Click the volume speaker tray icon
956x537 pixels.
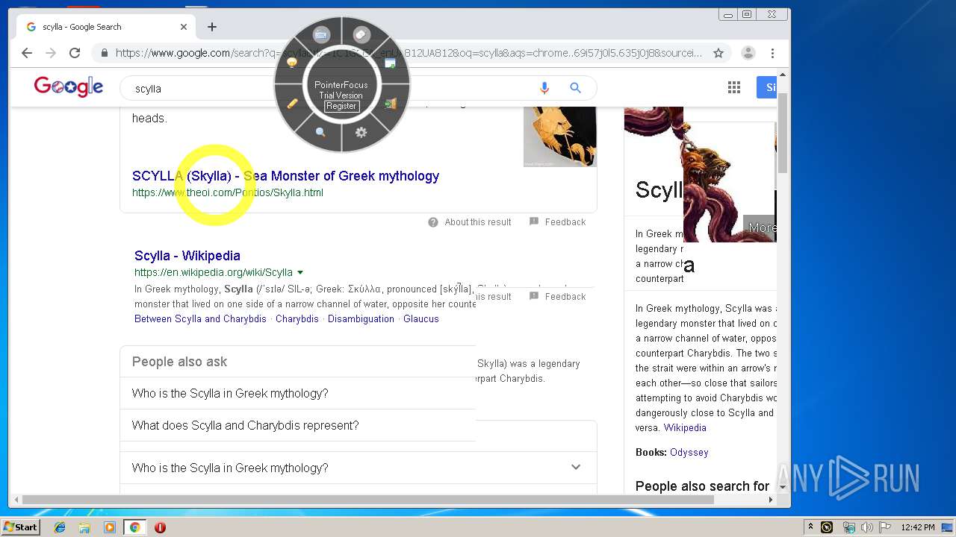(867, 527)
